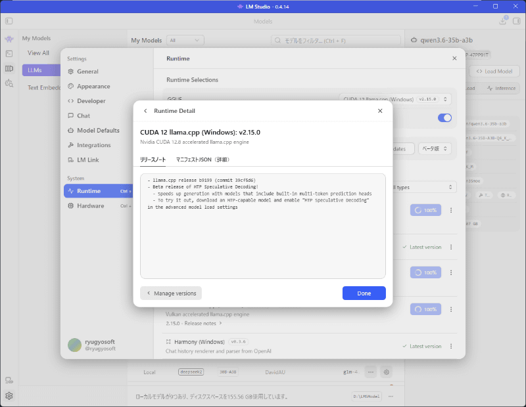526x407 pixels.
Task: Open the GGUF runtime selection dropdown
Action: coord(395,99)
